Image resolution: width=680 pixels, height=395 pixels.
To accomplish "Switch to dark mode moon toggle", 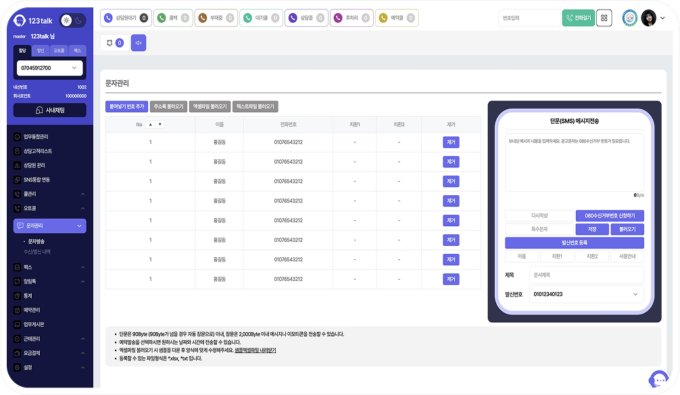I will pos(78,20).
